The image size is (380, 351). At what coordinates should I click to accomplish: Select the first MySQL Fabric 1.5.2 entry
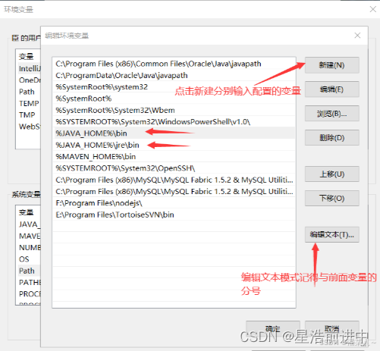[174, 180]
